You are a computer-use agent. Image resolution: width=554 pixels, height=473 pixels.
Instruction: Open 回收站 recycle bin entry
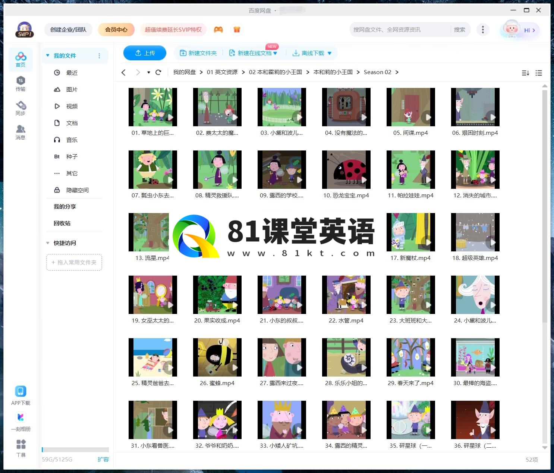click(62, 223)
